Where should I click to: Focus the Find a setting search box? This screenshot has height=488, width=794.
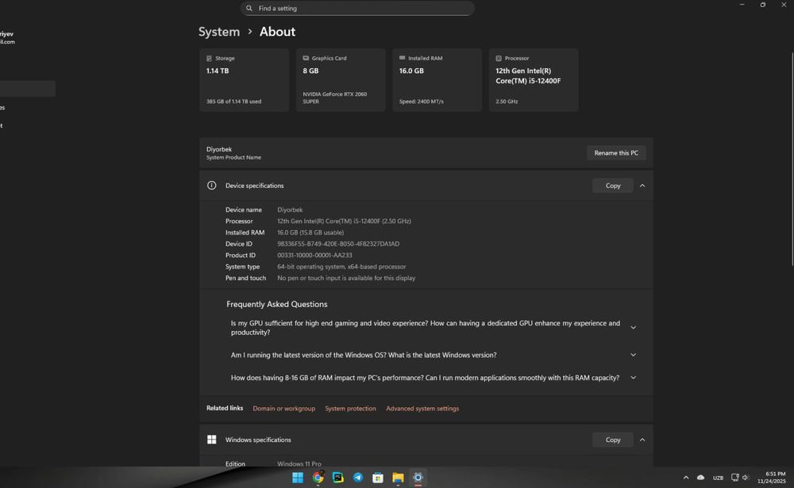coord(357,8)
